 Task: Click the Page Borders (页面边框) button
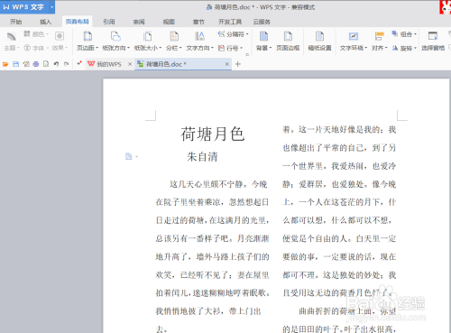[288, 41]
